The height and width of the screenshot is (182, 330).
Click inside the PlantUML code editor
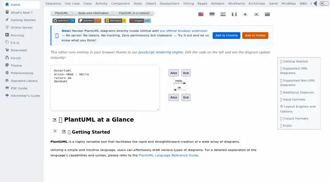105,88
